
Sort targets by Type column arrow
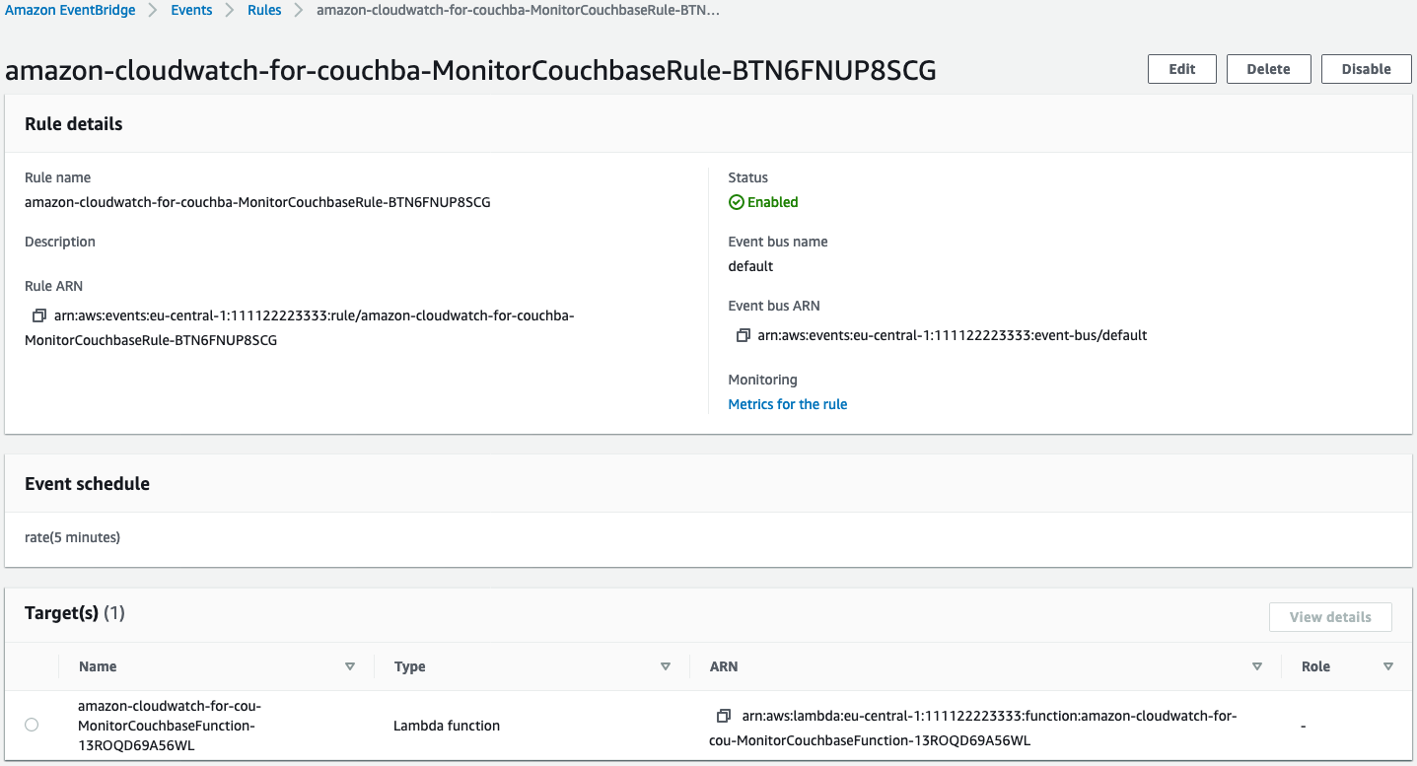(x=666, y=666)
